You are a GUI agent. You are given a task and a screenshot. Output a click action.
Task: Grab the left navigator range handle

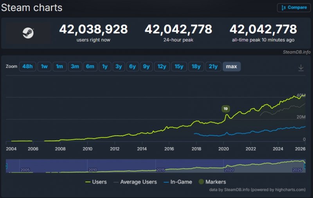(x=6, y=166)
